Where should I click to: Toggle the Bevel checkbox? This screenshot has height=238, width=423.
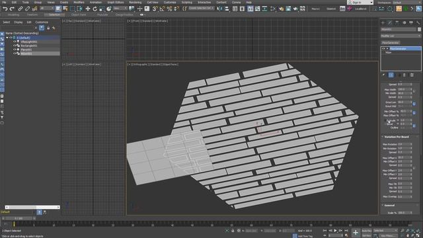(x=385, y=124)
